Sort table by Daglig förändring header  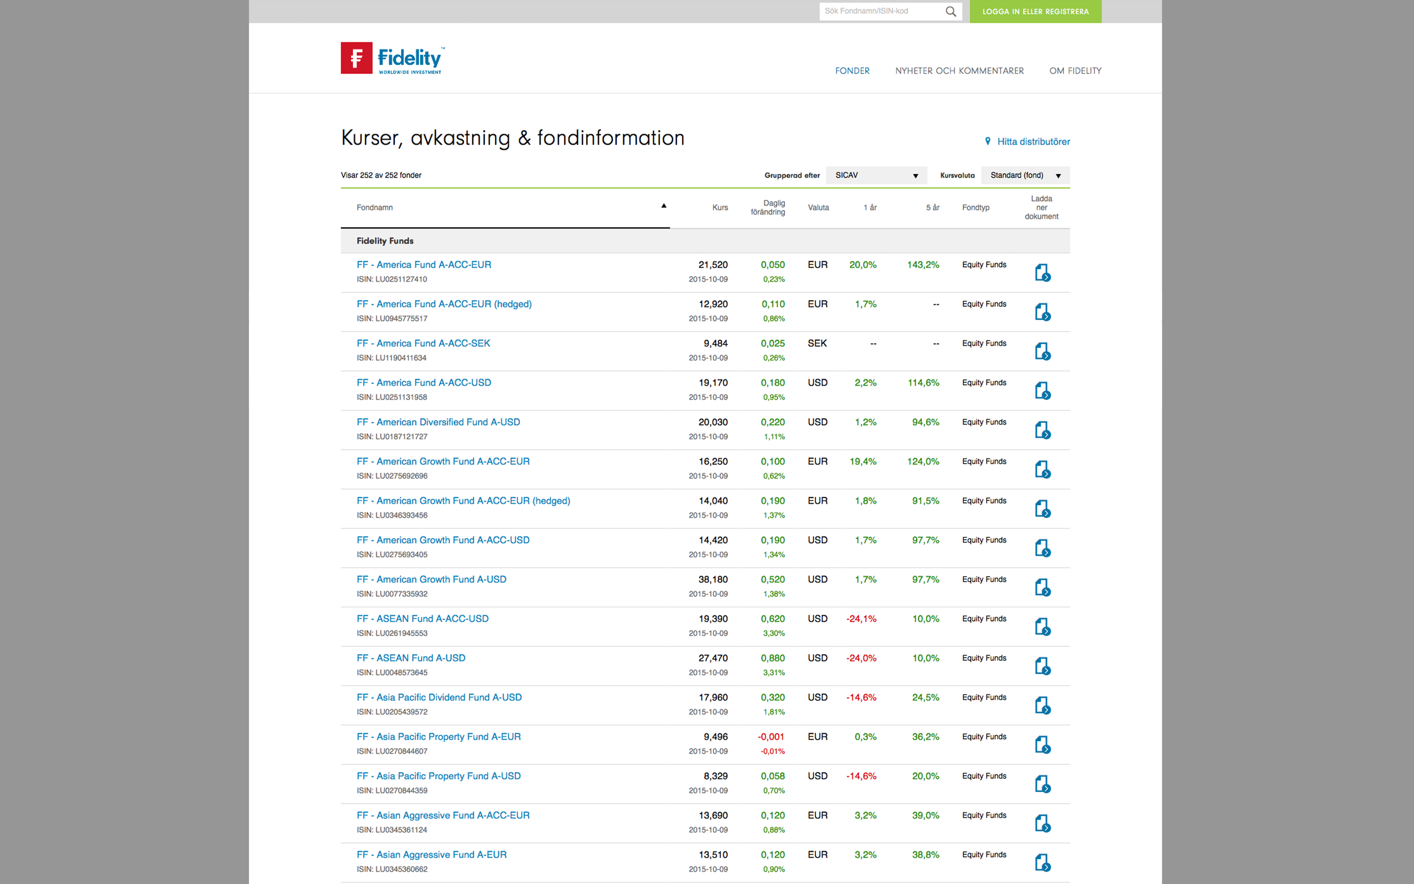pyautogui.click(x=768, y=208)
